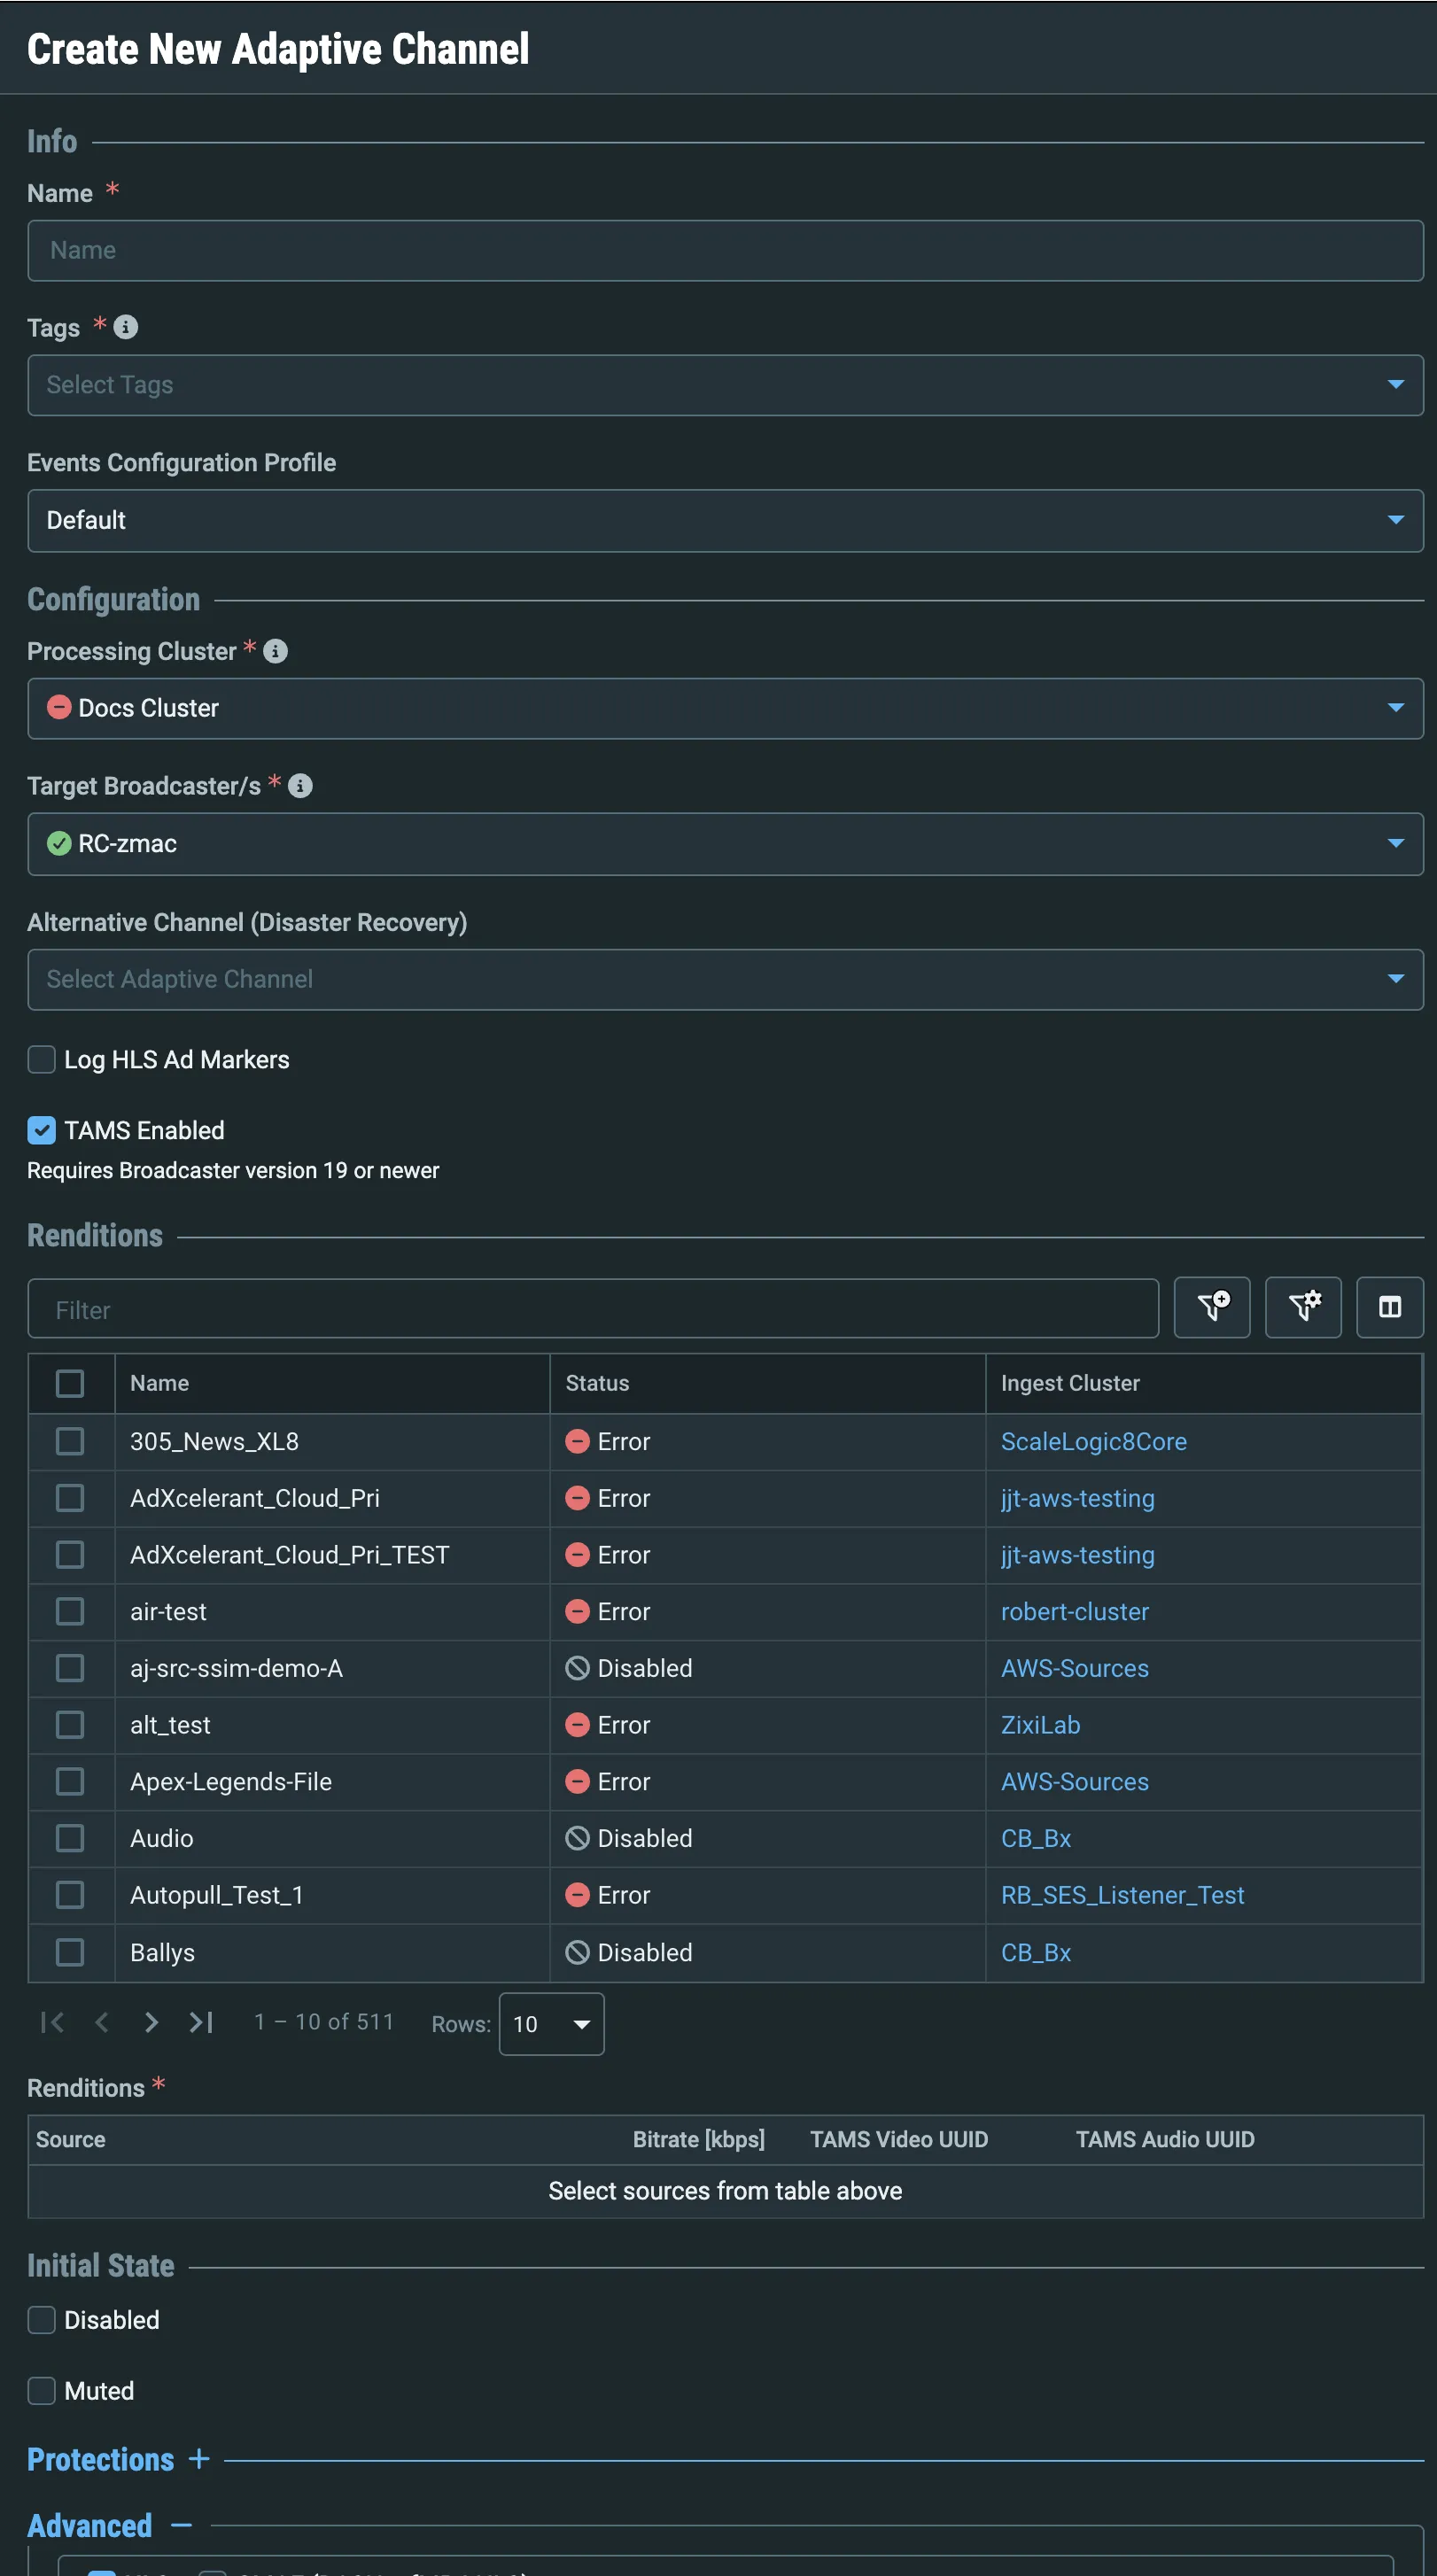
Task: Check the Muted initial state checkbox
Action: click(41, 2390)
